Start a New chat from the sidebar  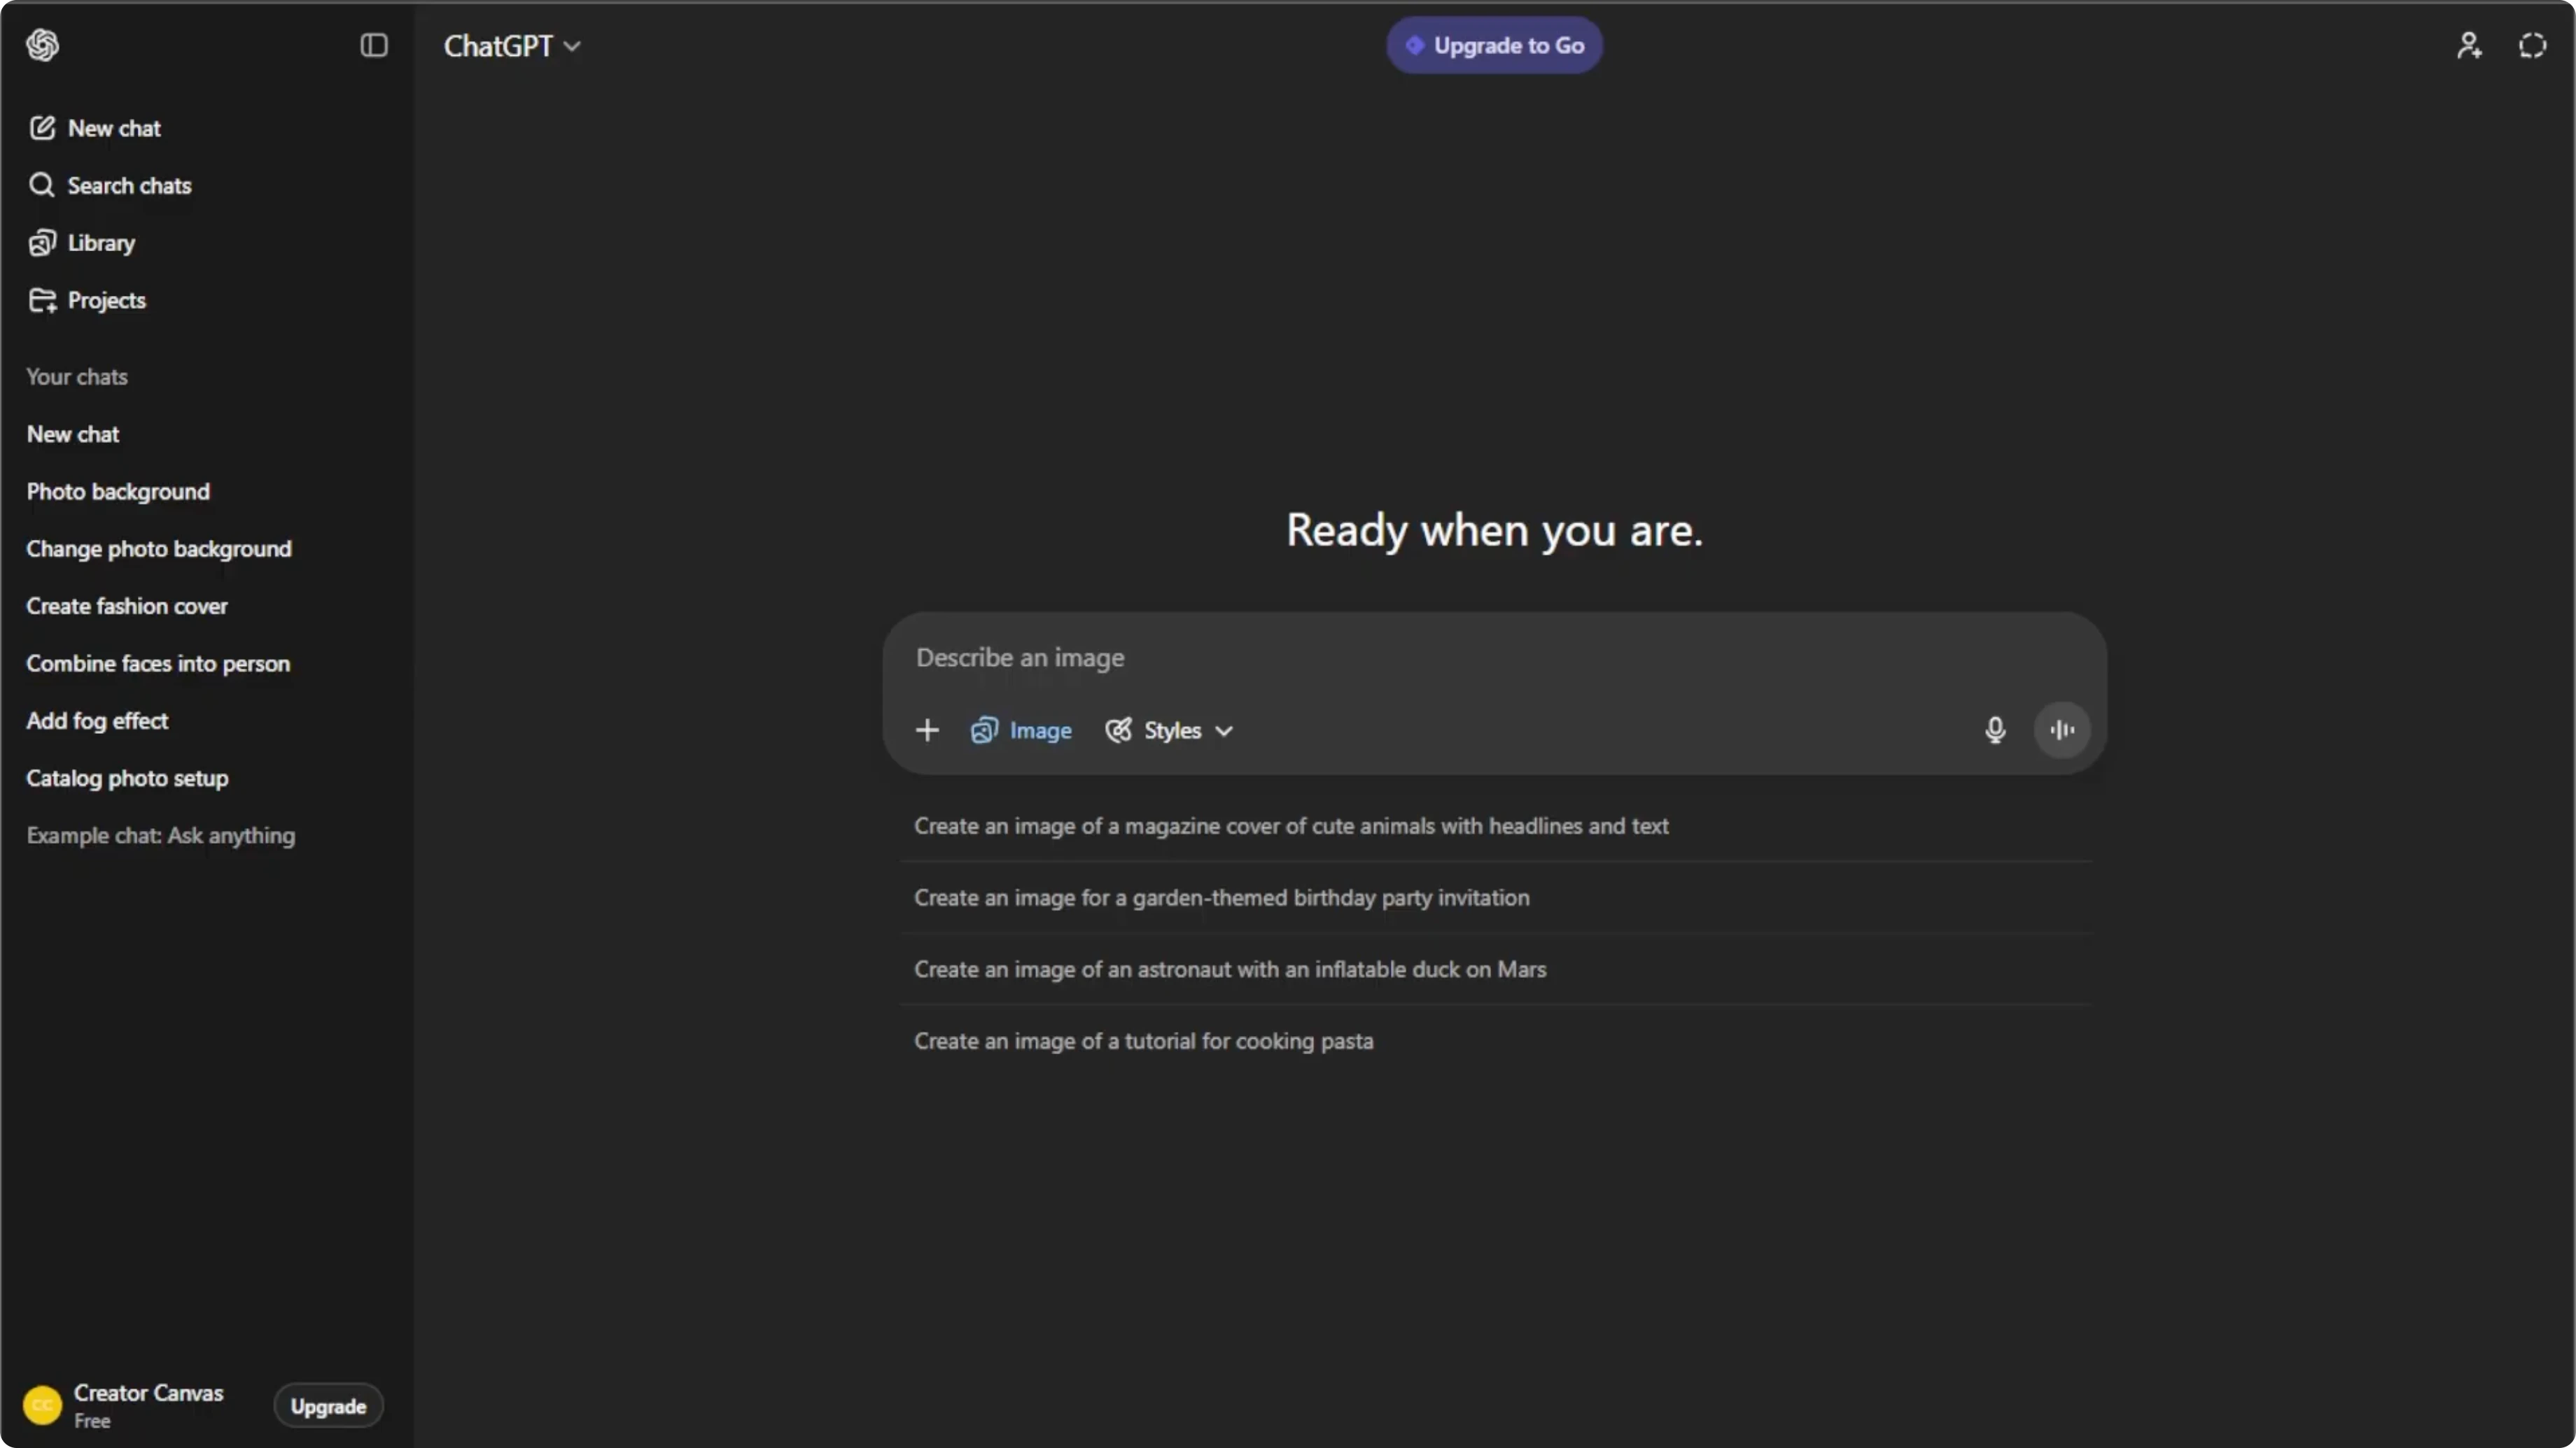coord(206,128)
